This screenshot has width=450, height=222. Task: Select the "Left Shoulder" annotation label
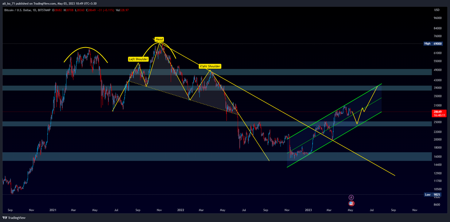tap(138, 59)
